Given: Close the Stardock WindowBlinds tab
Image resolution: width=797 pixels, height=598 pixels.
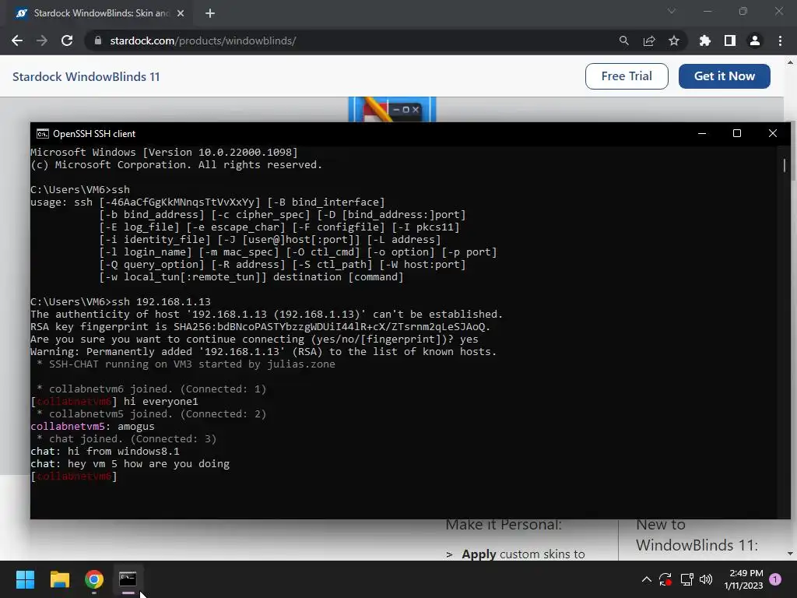Looking at the screenshot, I should click(x=181, y=13).
